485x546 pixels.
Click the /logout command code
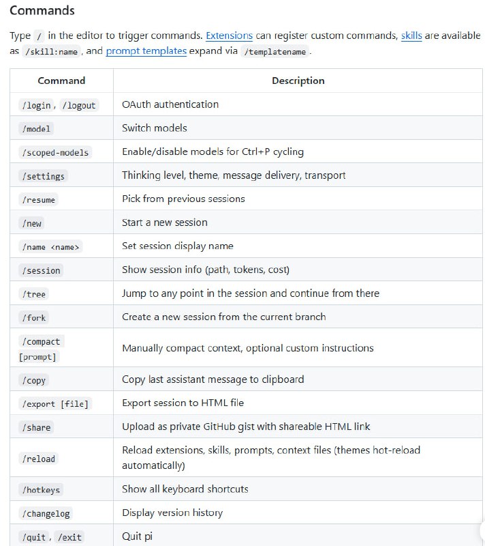pyautogui.click(x=80, y=105)
